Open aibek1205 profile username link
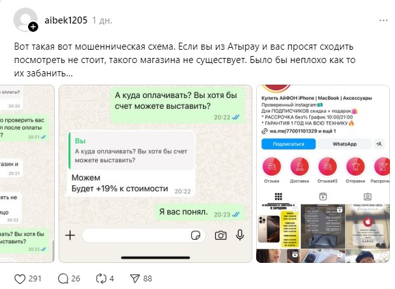 (66, 20)
